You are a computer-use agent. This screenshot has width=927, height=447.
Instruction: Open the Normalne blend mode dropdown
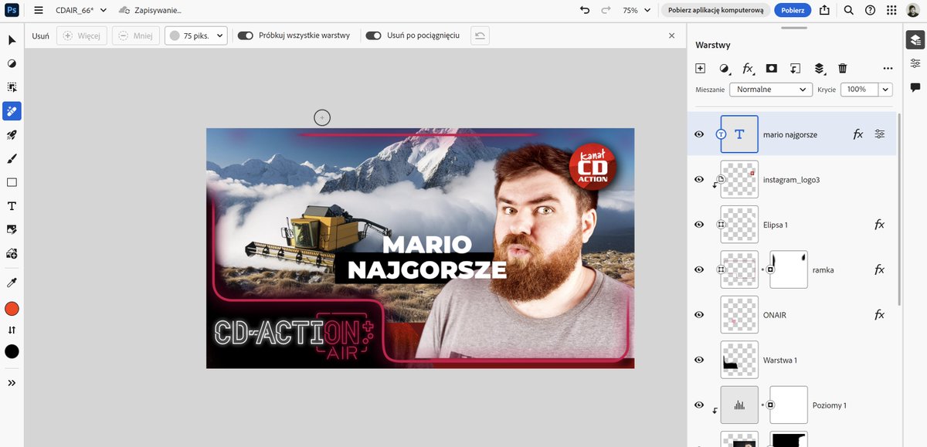[771, 90]
